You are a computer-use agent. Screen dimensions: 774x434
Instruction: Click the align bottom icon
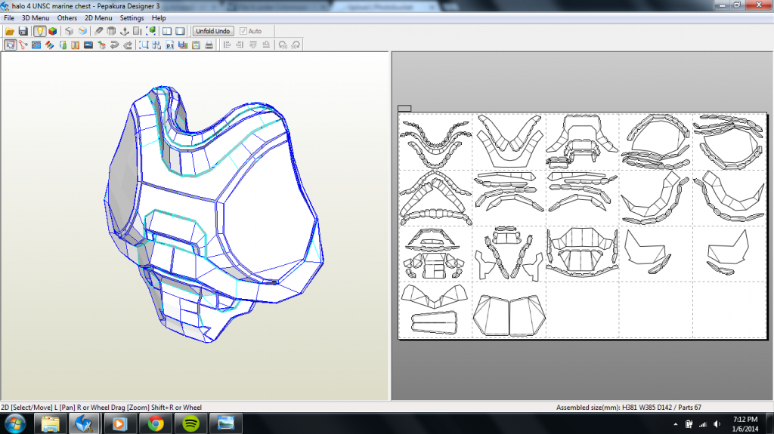coord(266,45)
